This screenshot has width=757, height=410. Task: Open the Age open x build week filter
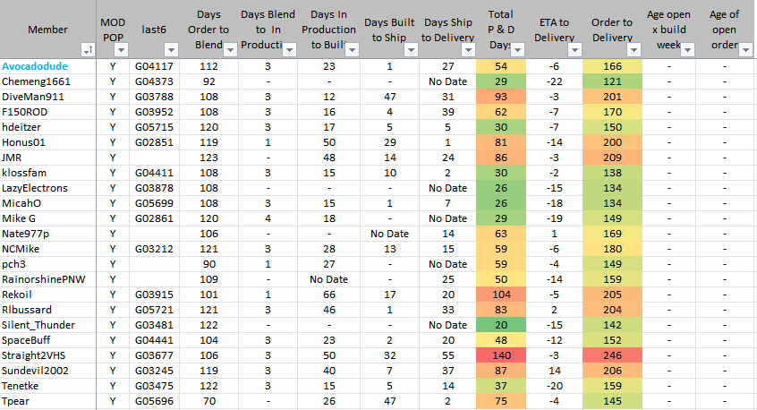click(689, 50)
